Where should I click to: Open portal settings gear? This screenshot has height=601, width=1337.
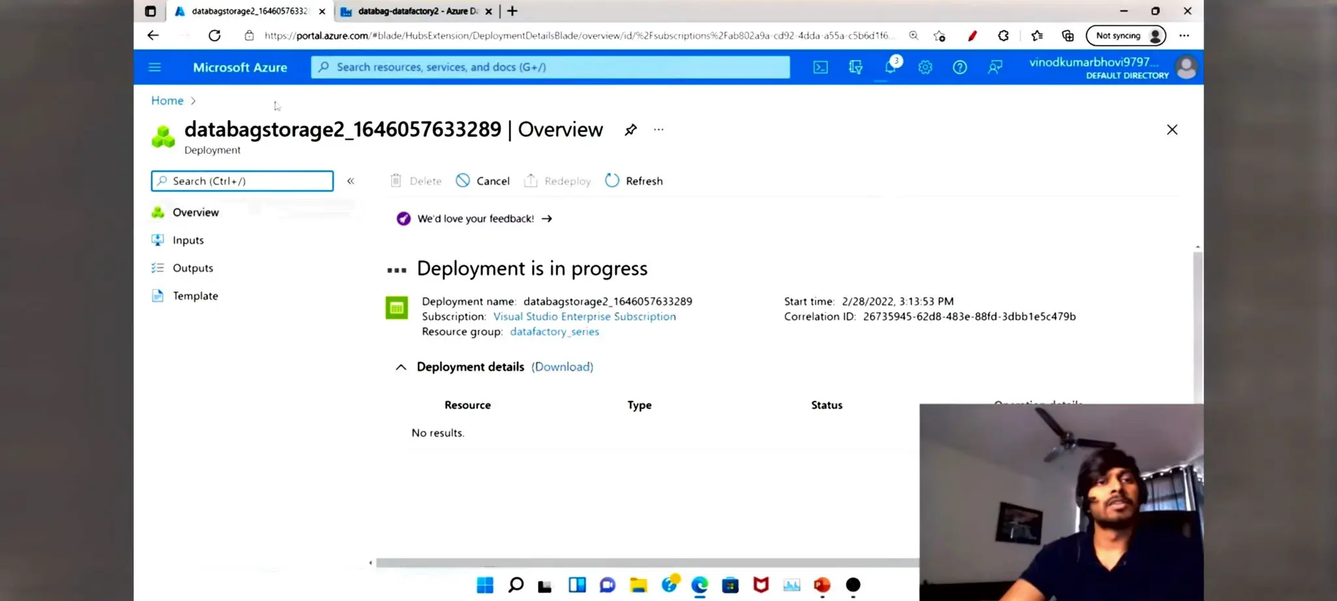(925, 67)
